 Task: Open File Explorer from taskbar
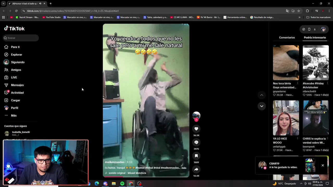point(114,184)
